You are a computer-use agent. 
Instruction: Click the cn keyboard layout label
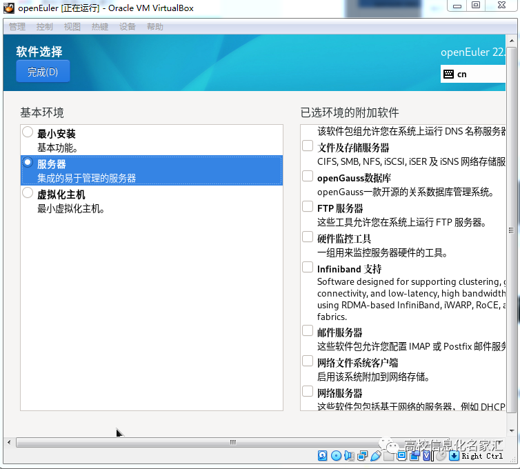461,74
